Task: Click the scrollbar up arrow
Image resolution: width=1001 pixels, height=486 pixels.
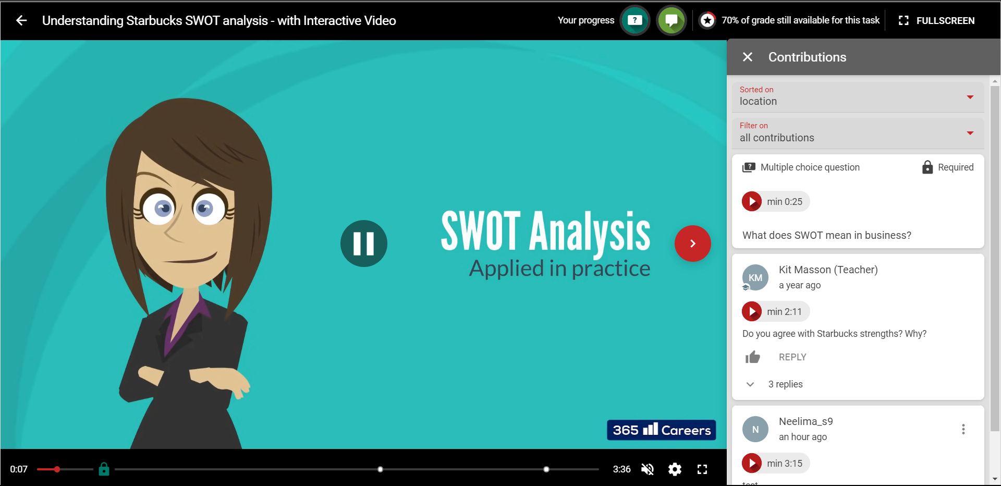Action: click(x=995, y=81)
